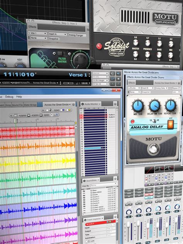Open the 30 fps nd frame rate dropdown

coord(100,84)
